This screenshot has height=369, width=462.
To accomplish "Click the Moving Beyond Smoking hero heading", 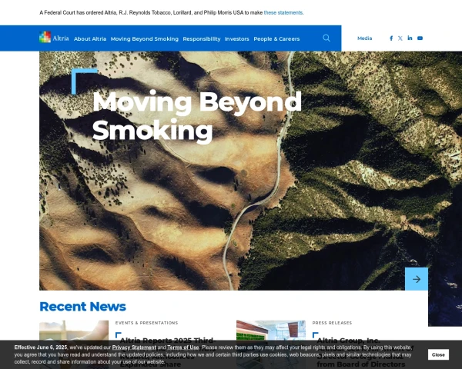I will [196, 116].
